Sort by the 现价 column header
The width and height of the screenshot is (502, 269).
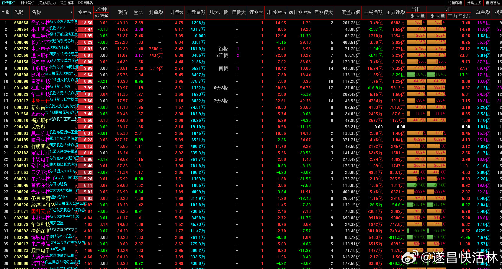[123, 12]
